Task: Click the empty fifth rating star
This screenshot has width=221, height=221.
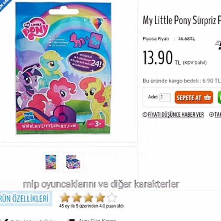Action: (x=112, y=197)
